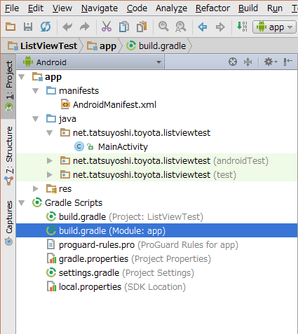Screen dimensions: 298x334
Task: Collapse the java folder
Action: (x=36, y=119)
